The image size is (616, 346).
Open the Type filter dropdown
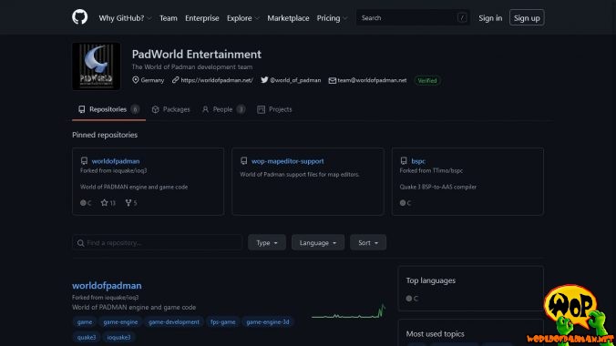267,243
